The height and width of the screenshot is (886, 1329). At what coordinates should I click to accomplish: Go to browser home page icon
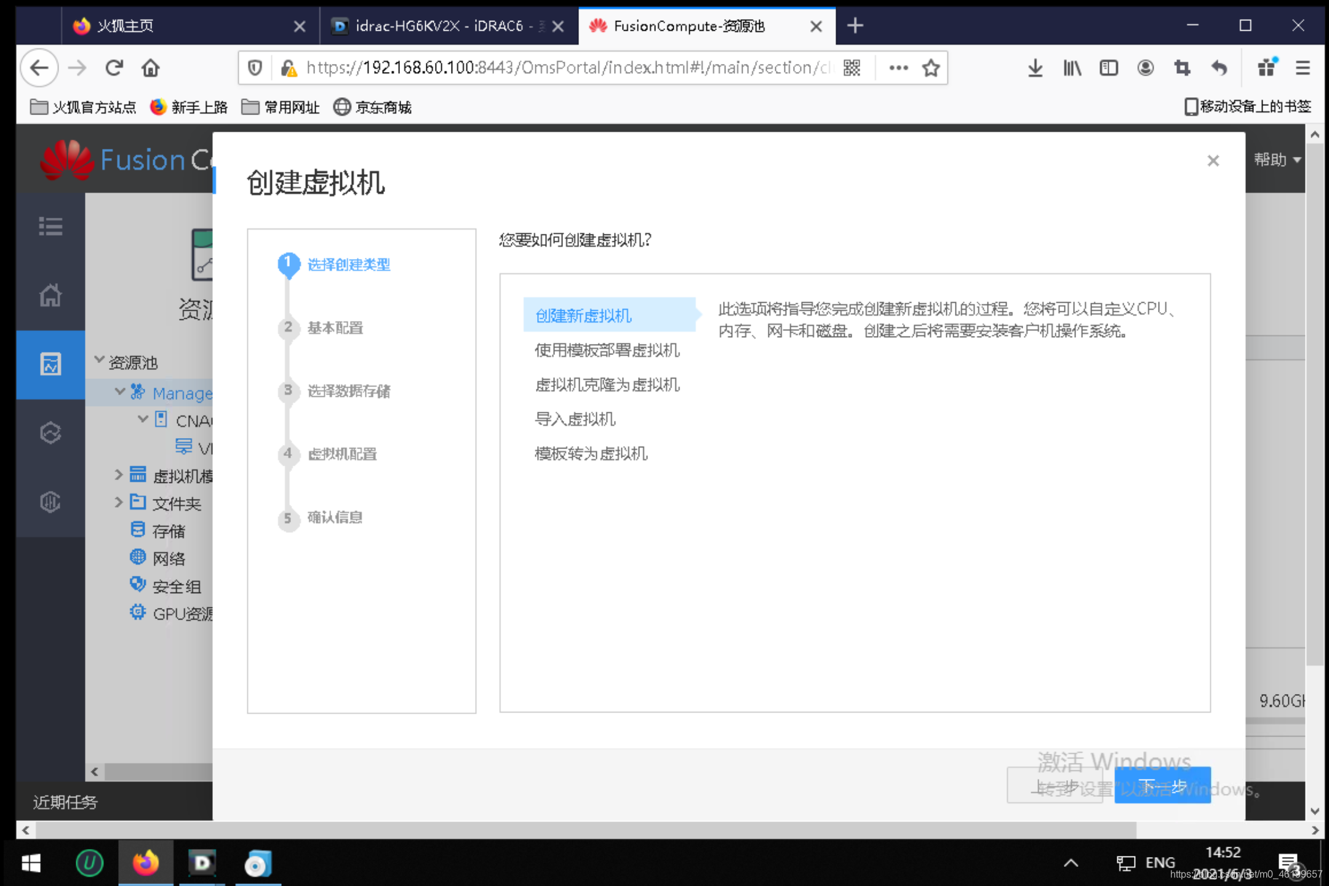[x=151, y=68]
